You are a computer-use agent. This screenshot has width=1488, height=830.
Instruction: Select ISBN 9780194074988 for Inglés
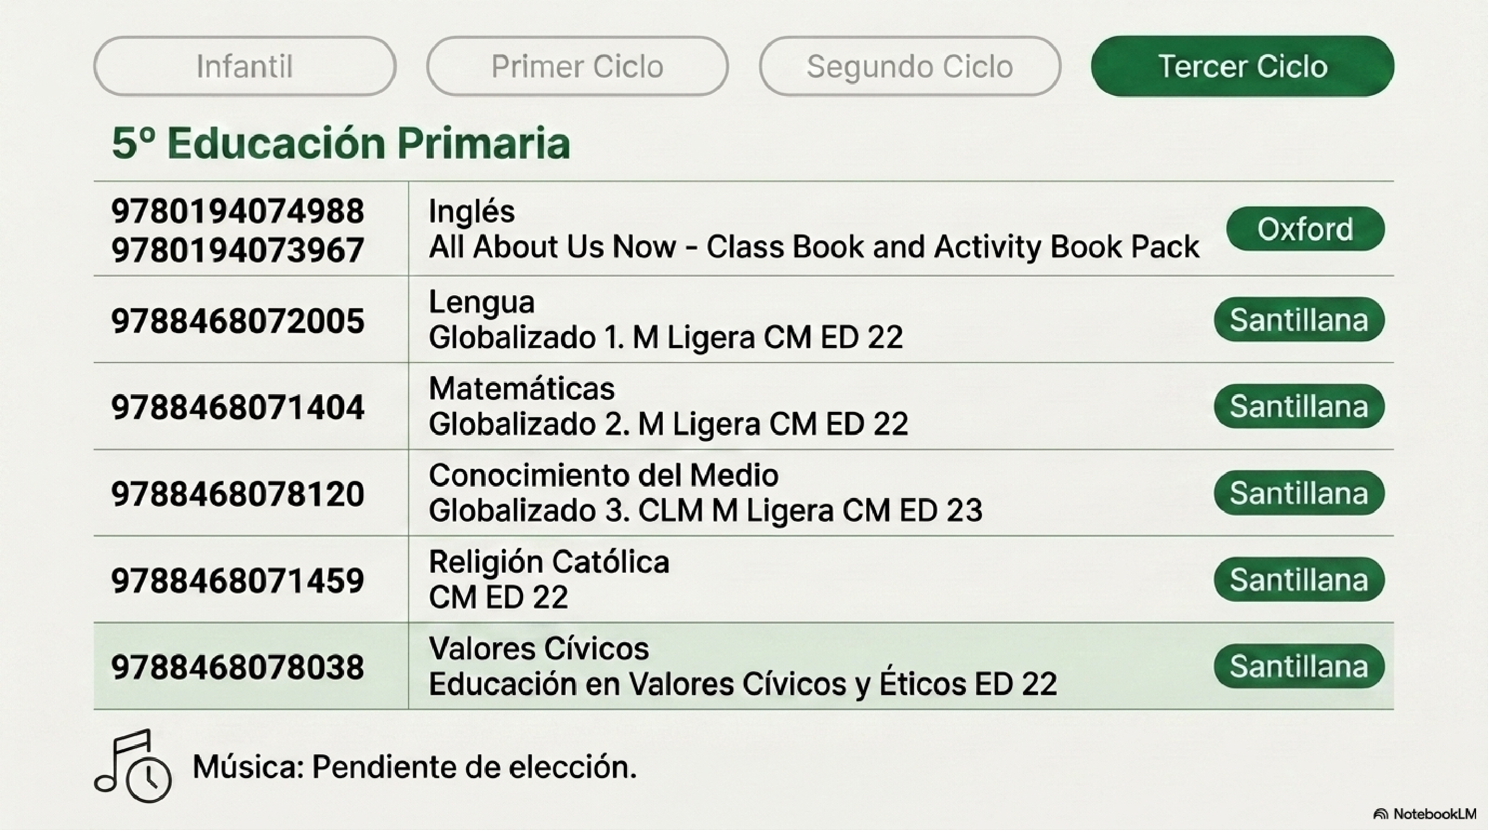[238, 211]
